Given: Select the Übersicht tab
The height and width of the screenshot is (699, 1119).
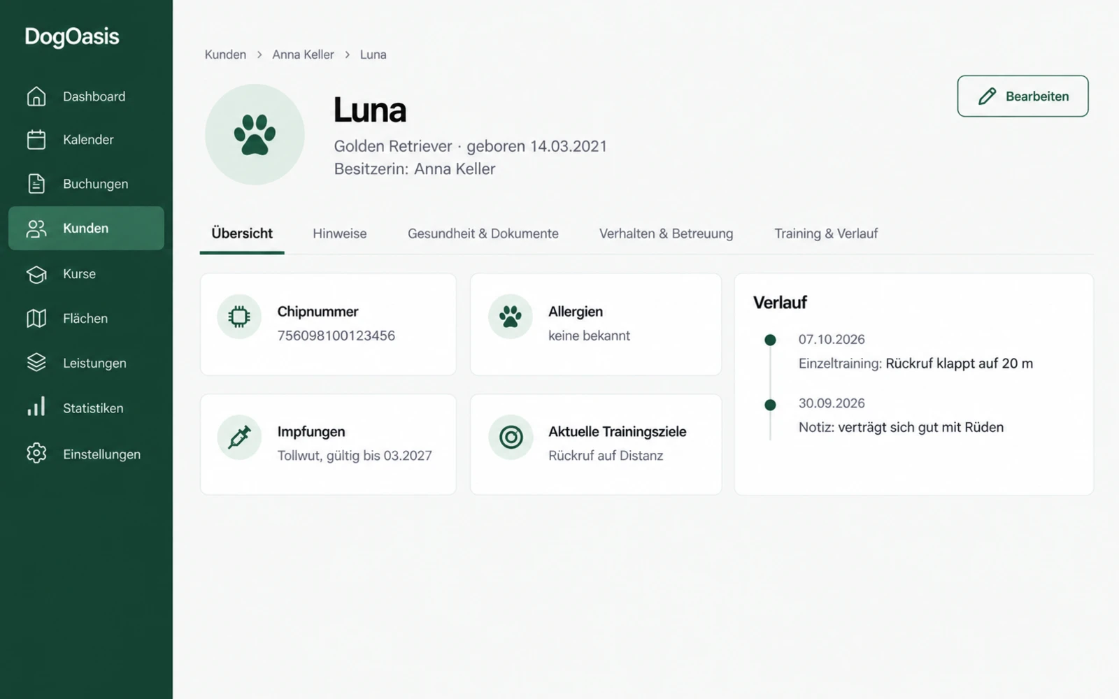Looking at the screenshot, I should pyautogui.click(x=242, y=233).
